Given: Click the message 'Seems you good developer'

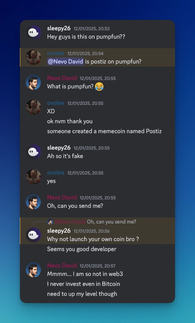Looking at the screenshot, I should tap(82, 249).
